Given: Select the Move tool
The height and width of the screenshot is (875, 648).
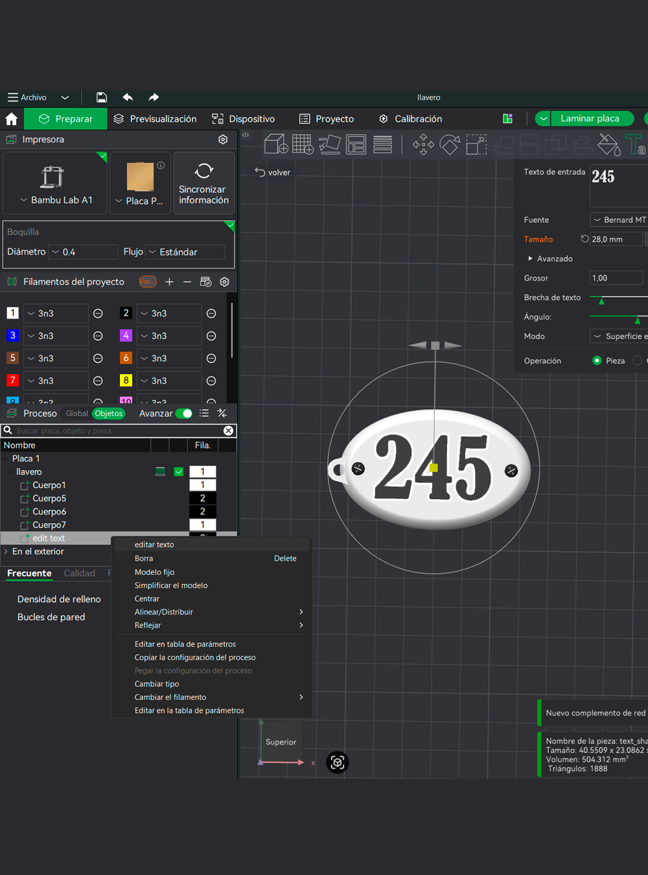Looking at the screenshot, I should 423,144.
